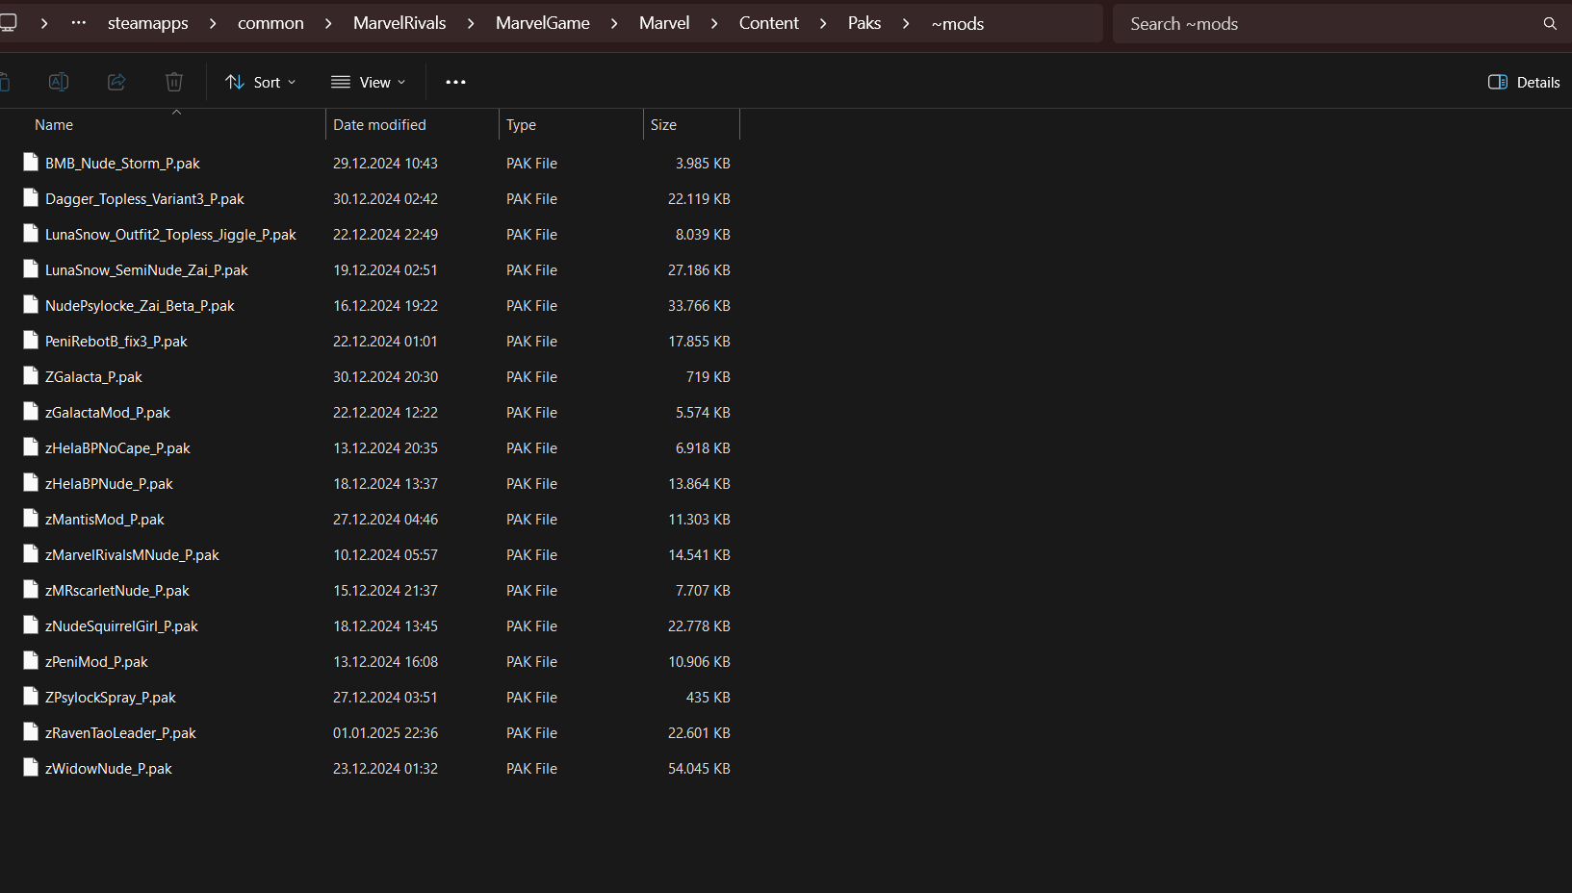Go to the steamapps breadcrumb folder
1572x893 pixels.
[x=147, y=23]
